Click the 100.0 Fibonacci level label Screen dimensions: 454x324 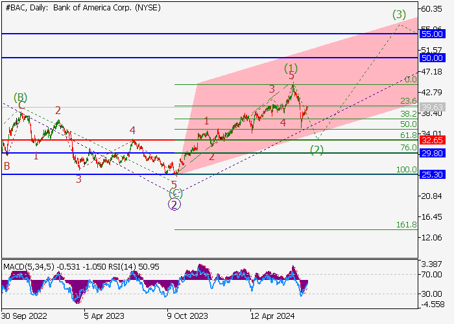pyautogui.click(x=406, y=170)
